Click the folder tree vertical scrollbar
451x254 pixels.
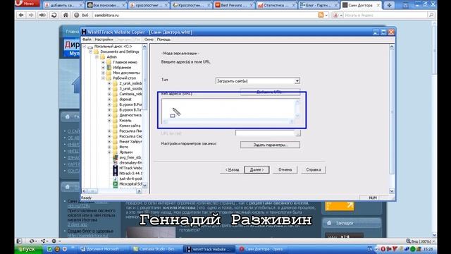pos(144,115)
